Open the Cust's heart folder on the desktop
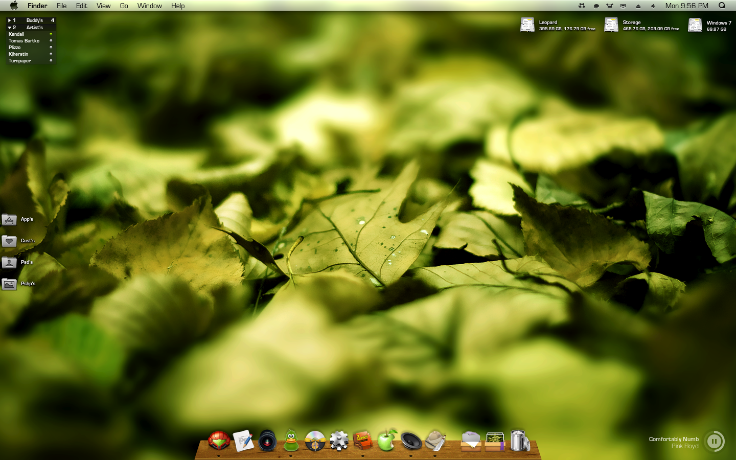Image resolution: width=736 pixels, height=460 pixels. point(9,241)
